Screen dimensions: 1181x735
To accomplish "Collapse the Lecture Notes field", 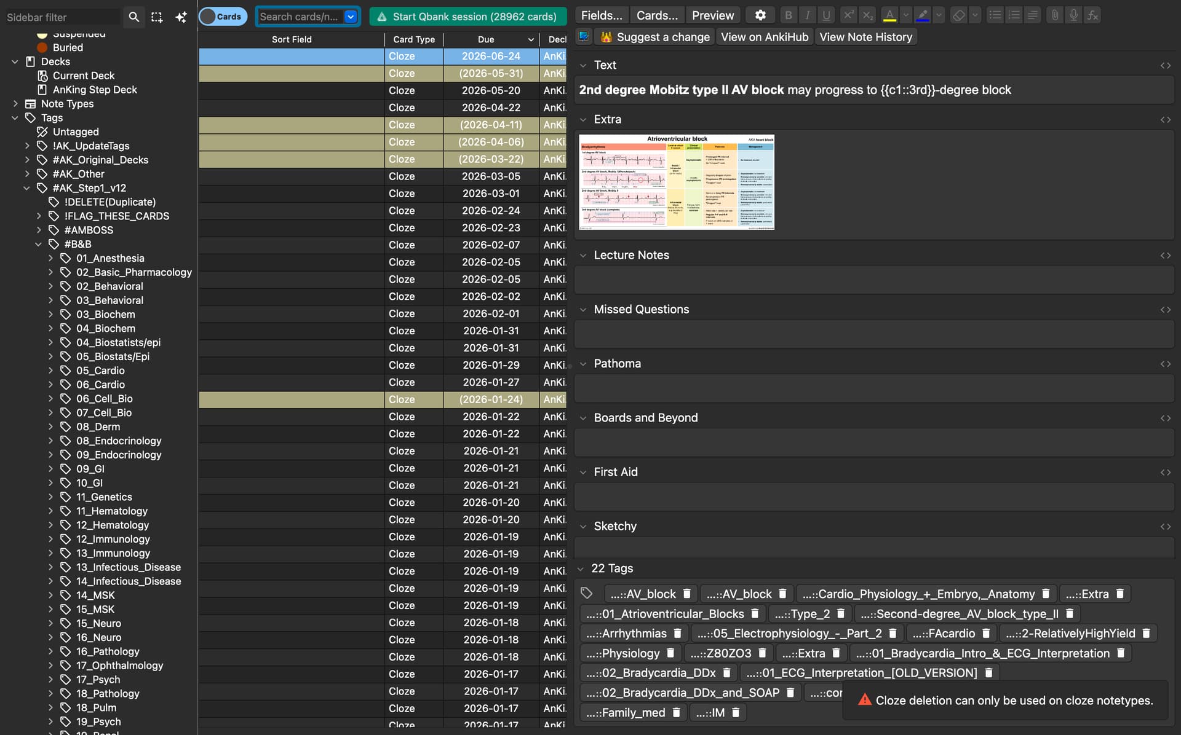I will [x=583, y=255].
